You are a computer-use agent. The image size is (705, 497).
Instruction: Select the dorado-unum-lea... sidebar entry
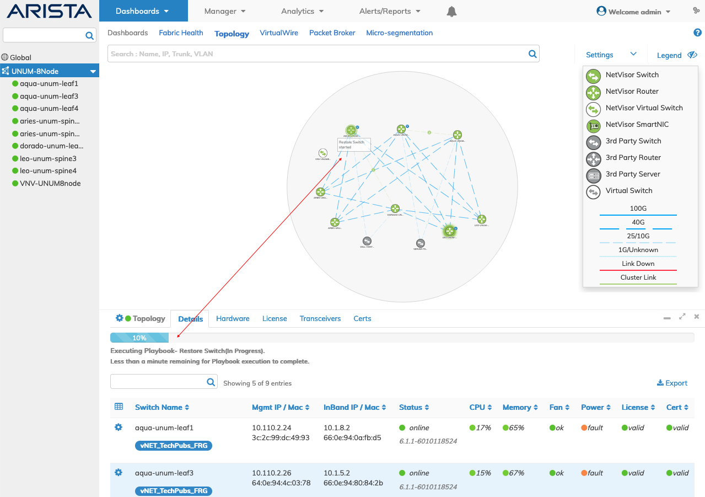click(51, 146)
